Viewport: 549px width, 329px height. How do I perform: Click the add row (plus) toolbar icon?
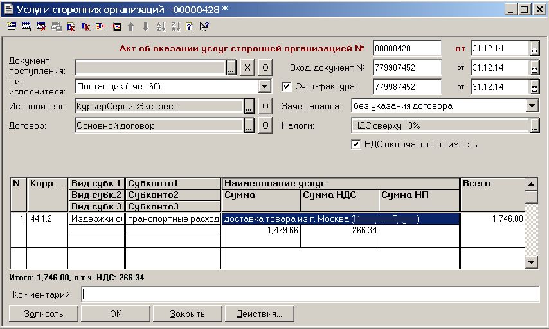[x=26, y=26]
